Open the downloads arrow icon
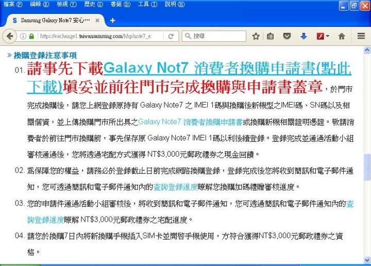The height and width of the screenshot is (266, 371). [303, 36]
